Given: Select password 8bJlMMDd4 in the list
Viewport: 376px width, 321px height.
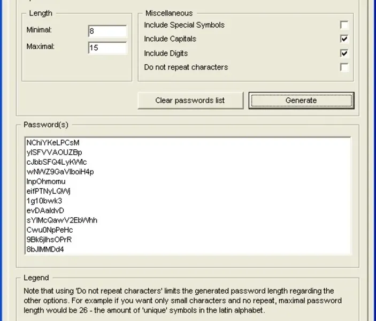Looking at the screenshot, I should tap(45, 249).
